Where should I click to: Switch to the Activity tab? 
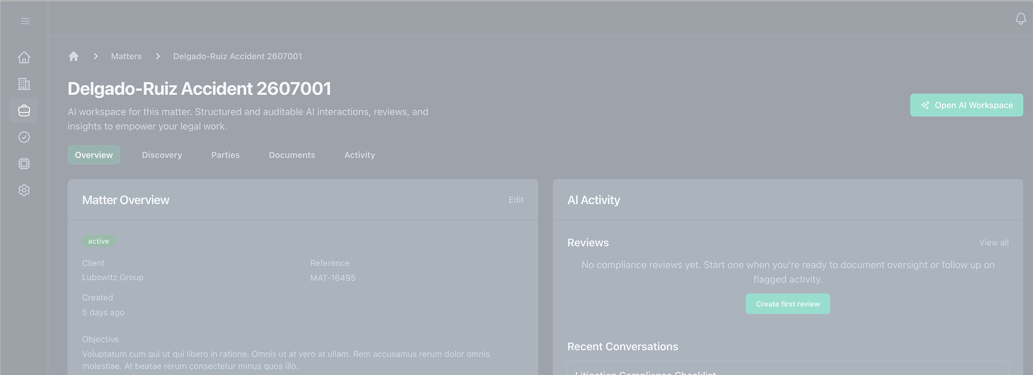(360, 155)
